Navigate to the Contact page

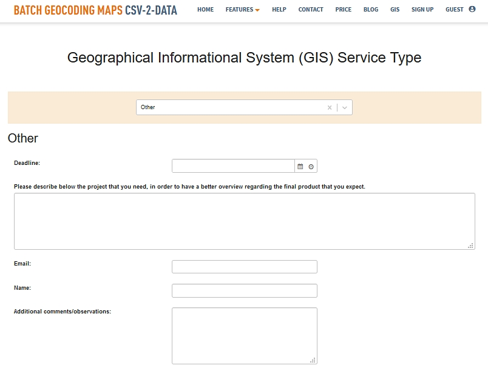311,10
